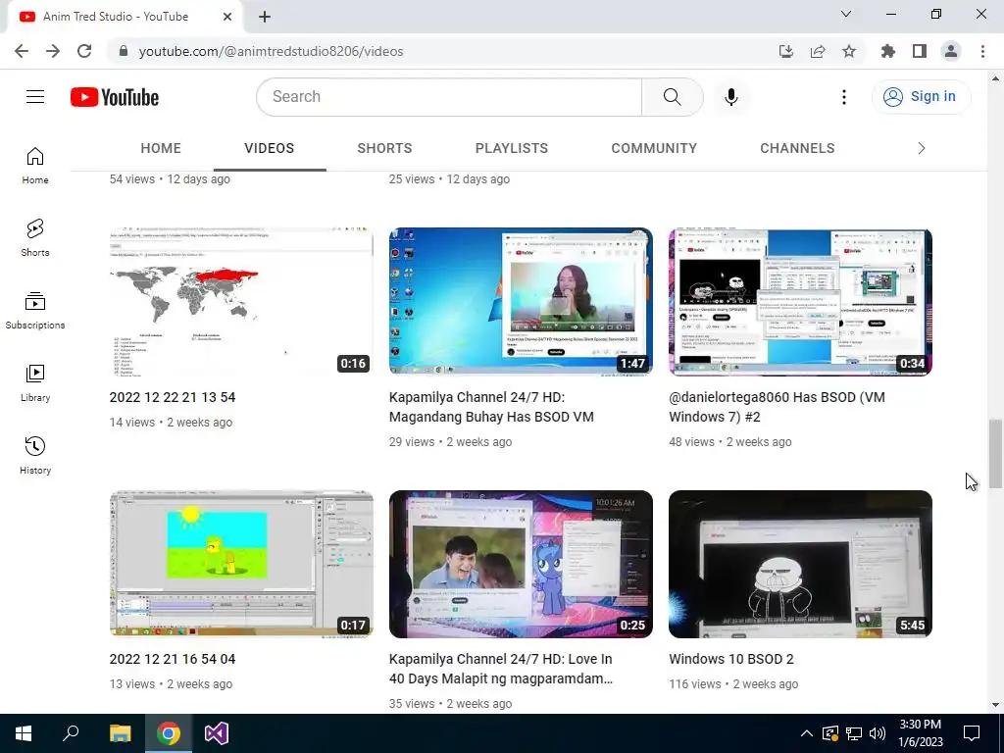Show hidden system tray icons

coord(807,733)
